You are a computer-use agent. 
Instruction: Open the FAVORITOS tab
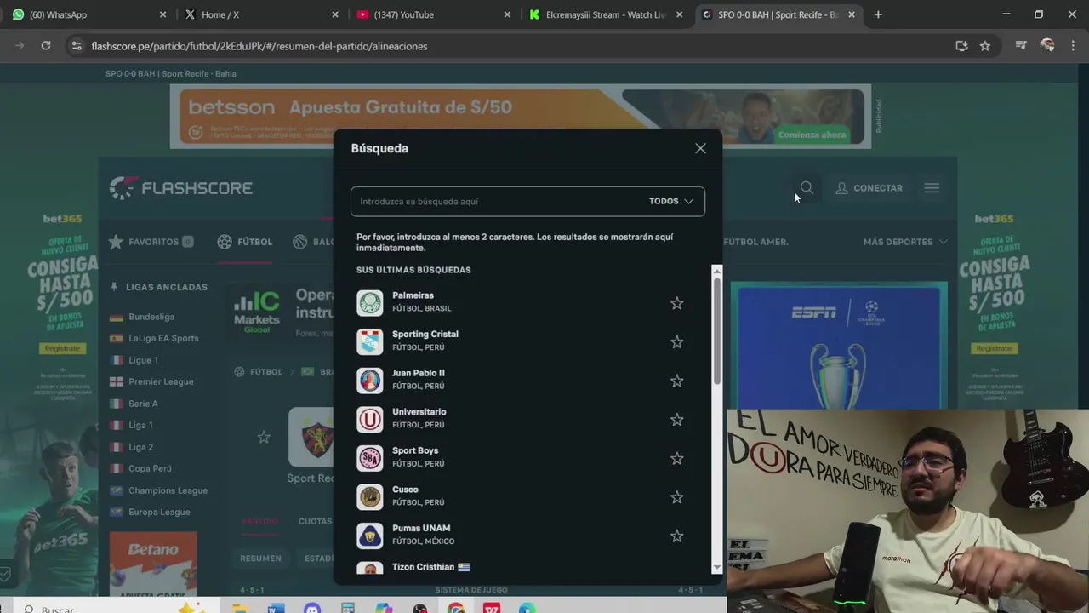(x=151, y=242)
